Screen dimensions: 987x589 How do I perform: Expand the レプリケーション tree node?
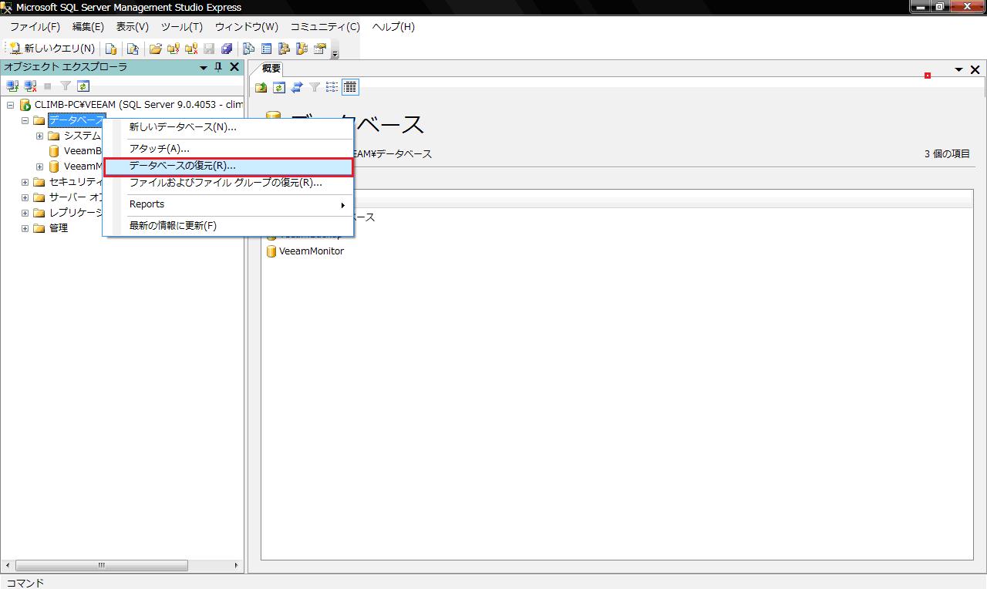(25, 213)
